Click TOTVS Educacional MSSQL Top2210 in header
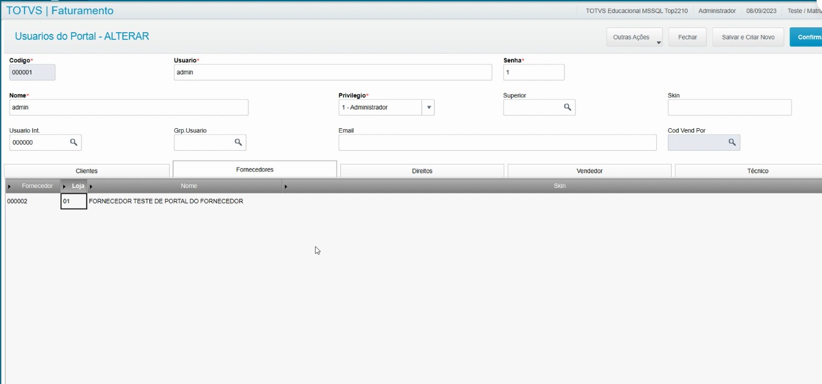 pos(636,11)
